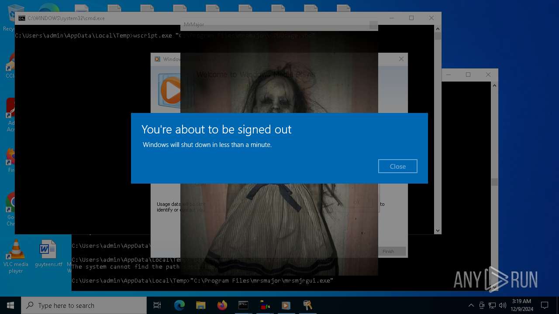Click the keys icon in the taskbar

tap(307, 305)
